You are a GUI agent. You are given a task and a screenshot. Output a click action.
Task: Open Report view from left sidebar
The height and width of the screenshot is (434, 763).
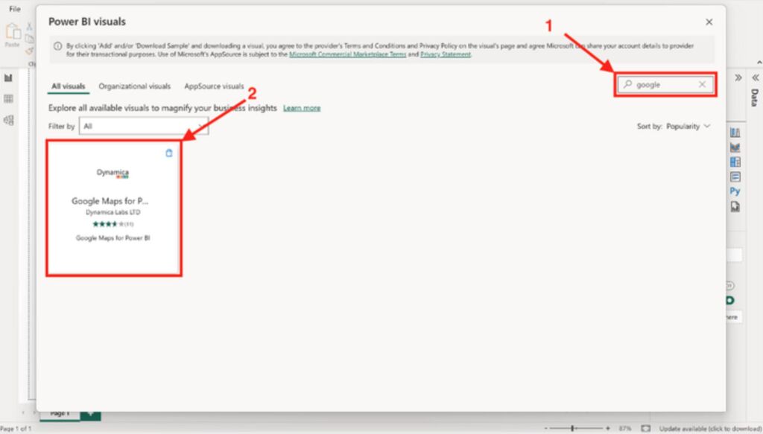[8, 77]
